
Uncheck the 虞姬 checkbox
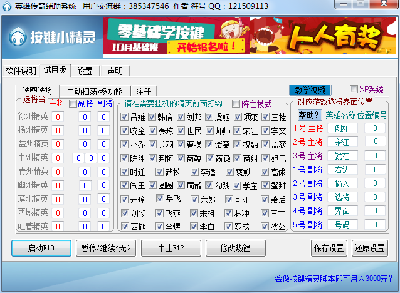pyautogui.click(x=209, y=117)
